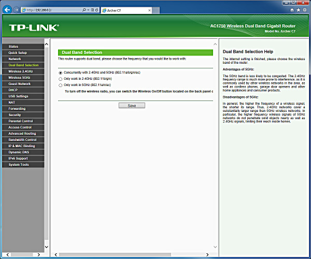Click sidebar horizontal scroll left arrow

point(8,255)
